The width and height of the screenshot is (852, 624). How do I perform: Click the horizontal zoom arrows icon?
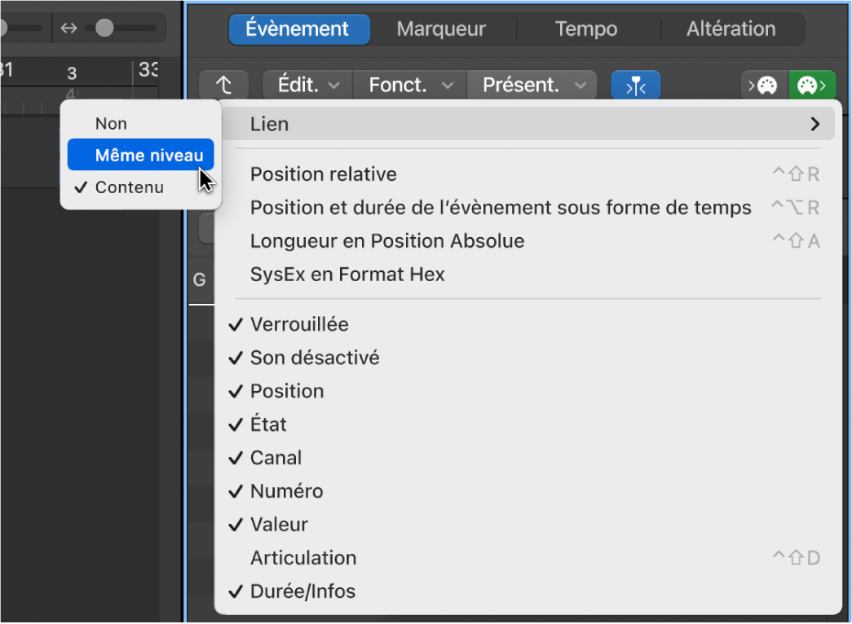[69, 29]
